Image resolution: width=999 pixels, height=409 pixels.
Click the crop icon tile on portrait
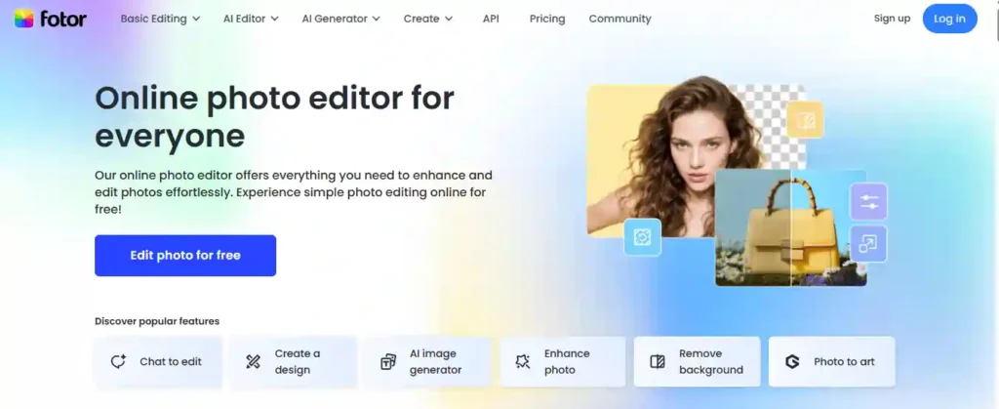coord(642,237)
